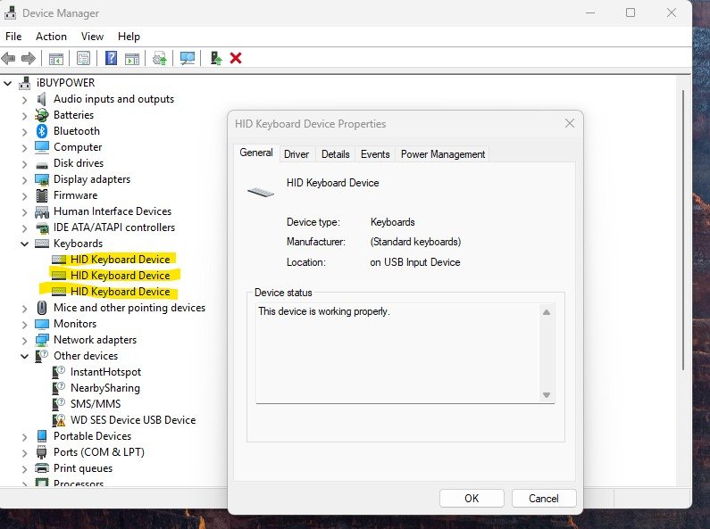This screenshot has height=529, width=710.
Task: Select the InstantHotspot device
Action: [106, 372]
